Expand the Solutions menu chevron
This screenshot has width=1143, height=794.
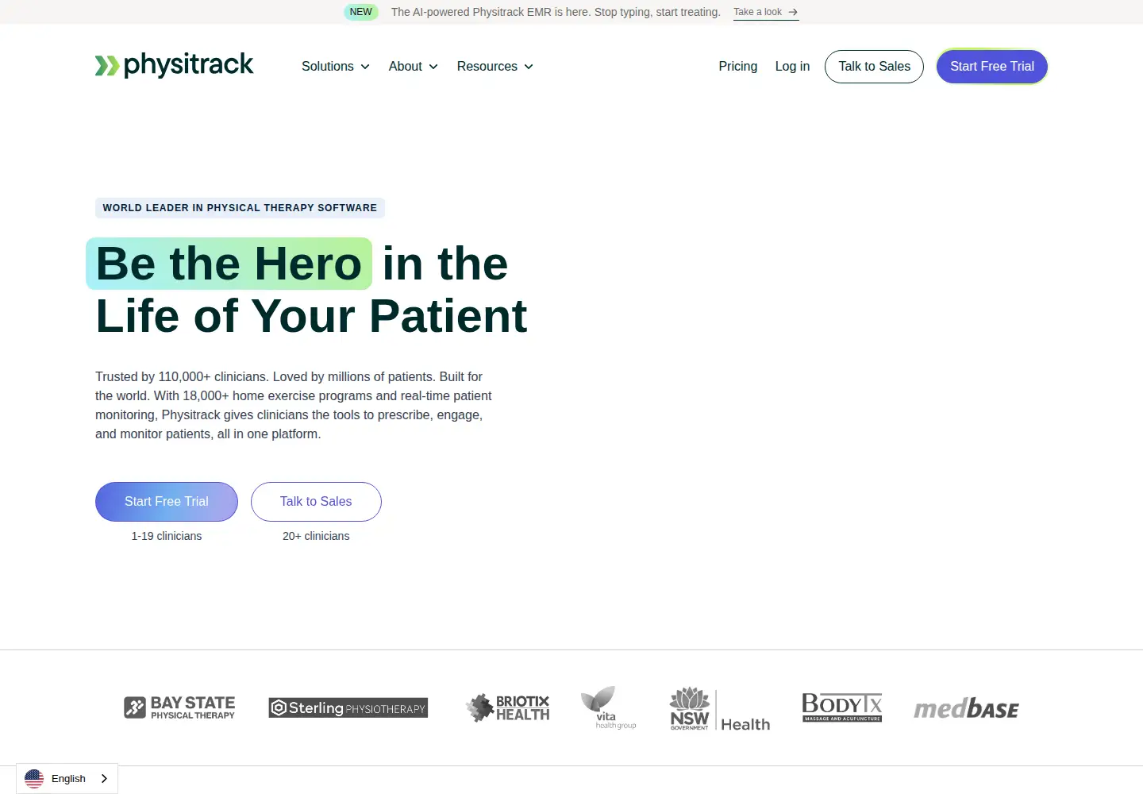coord(365,67)
